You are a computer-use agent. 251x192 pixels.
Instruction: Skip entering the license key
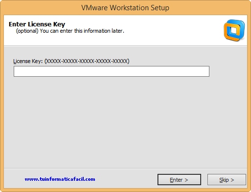tap(227, 180)
